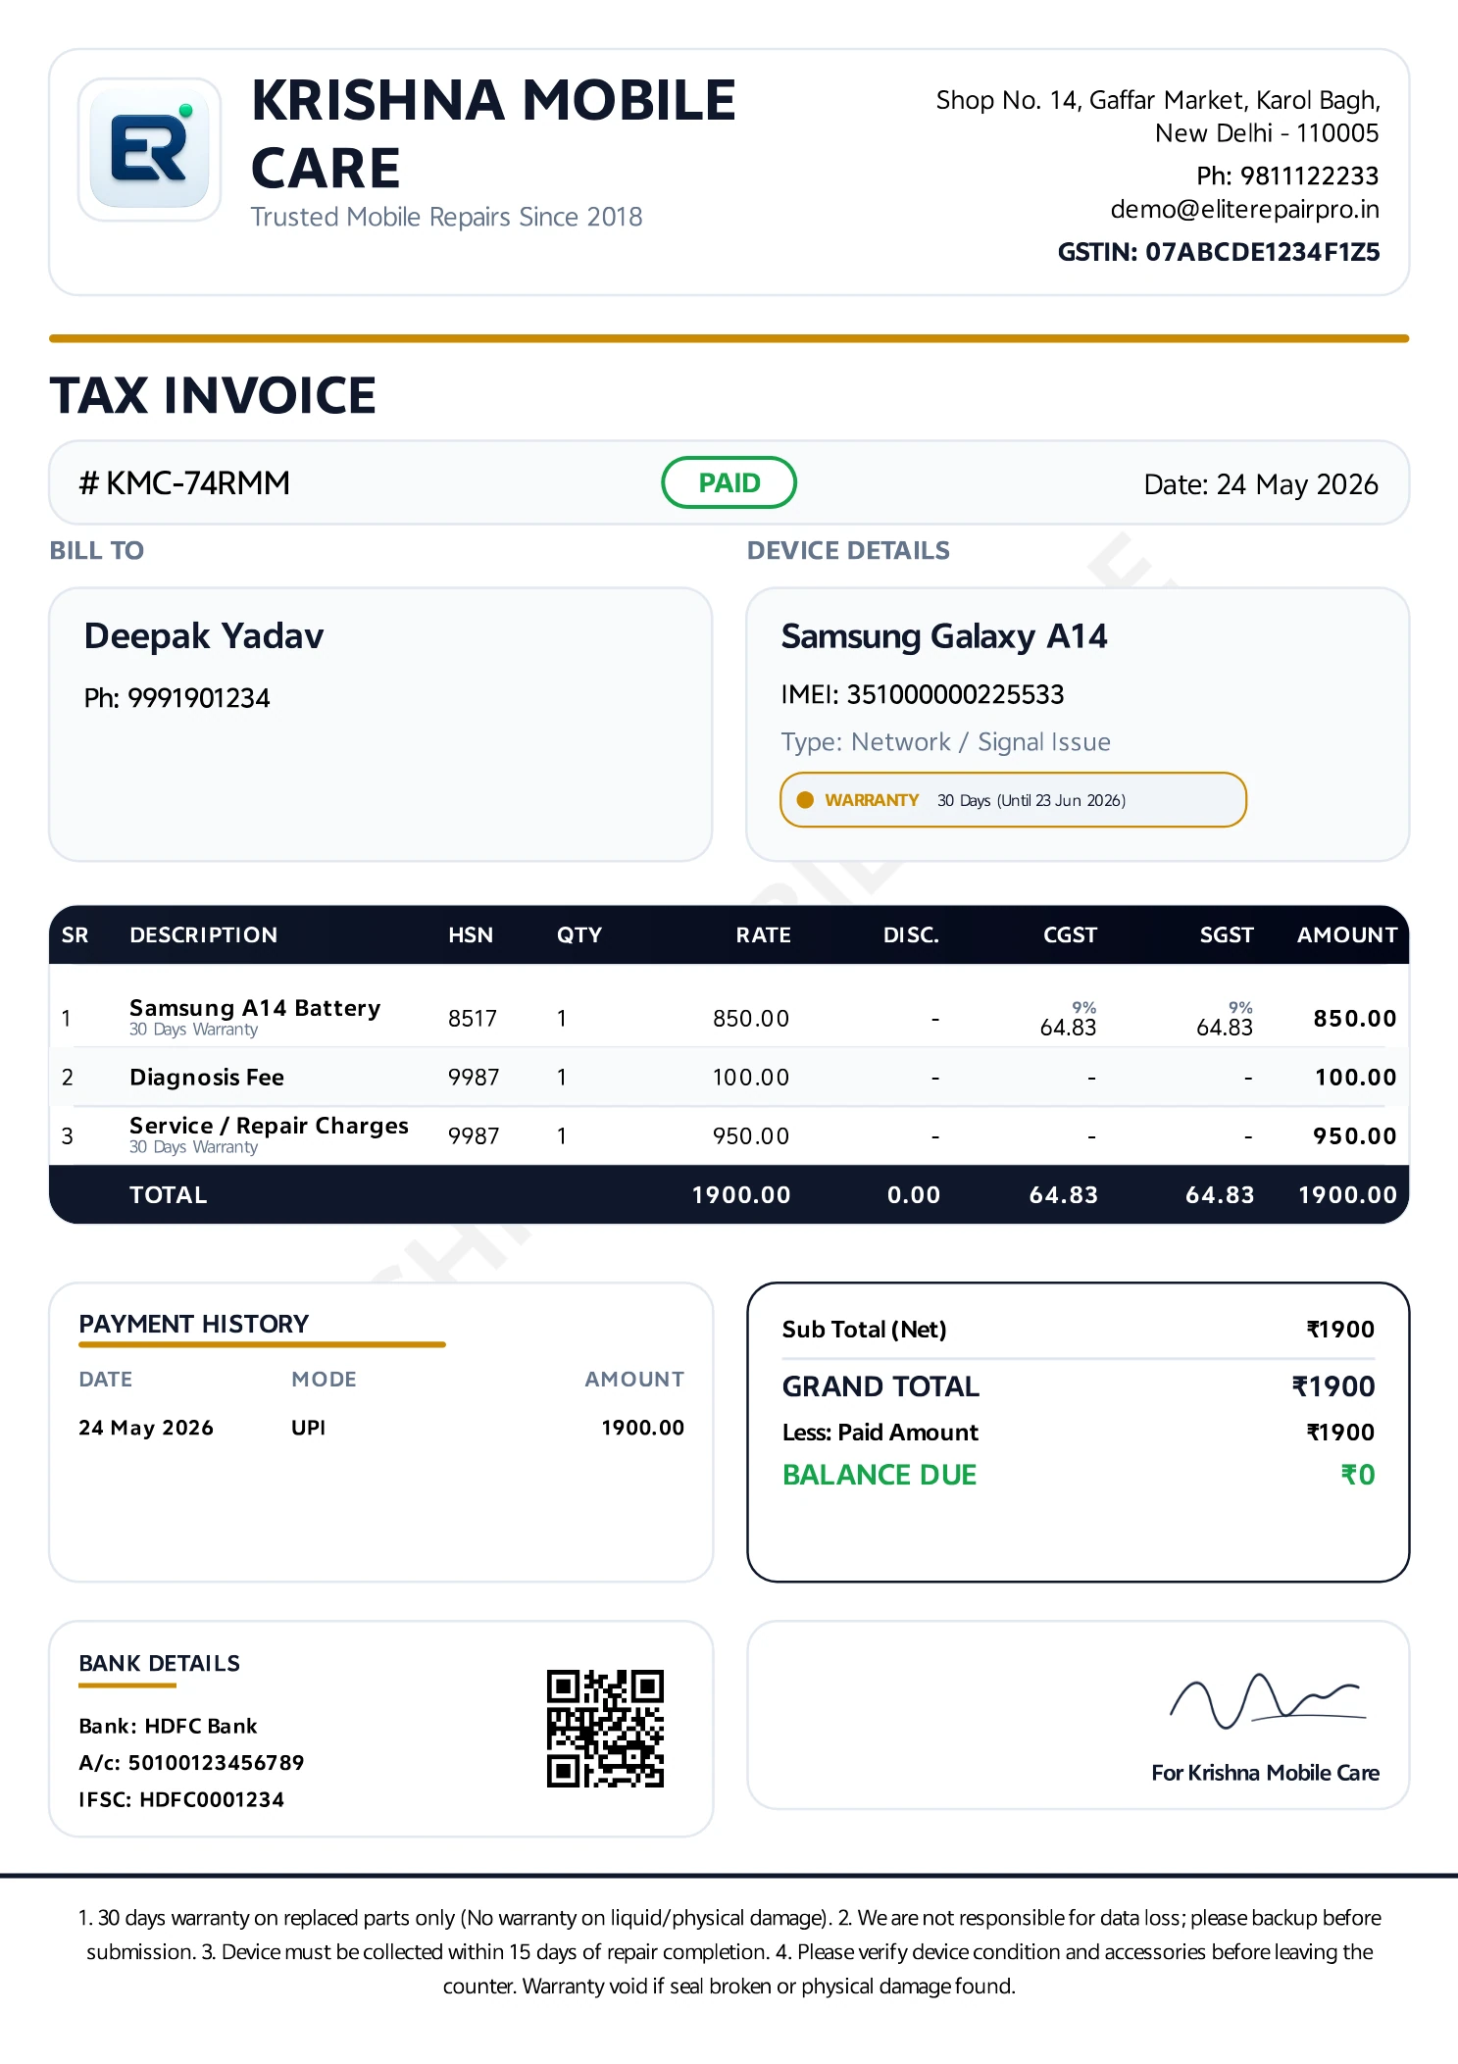Click the BANK DETAILS heading
The image size is (1458, 2064).
click(160, 1664)
